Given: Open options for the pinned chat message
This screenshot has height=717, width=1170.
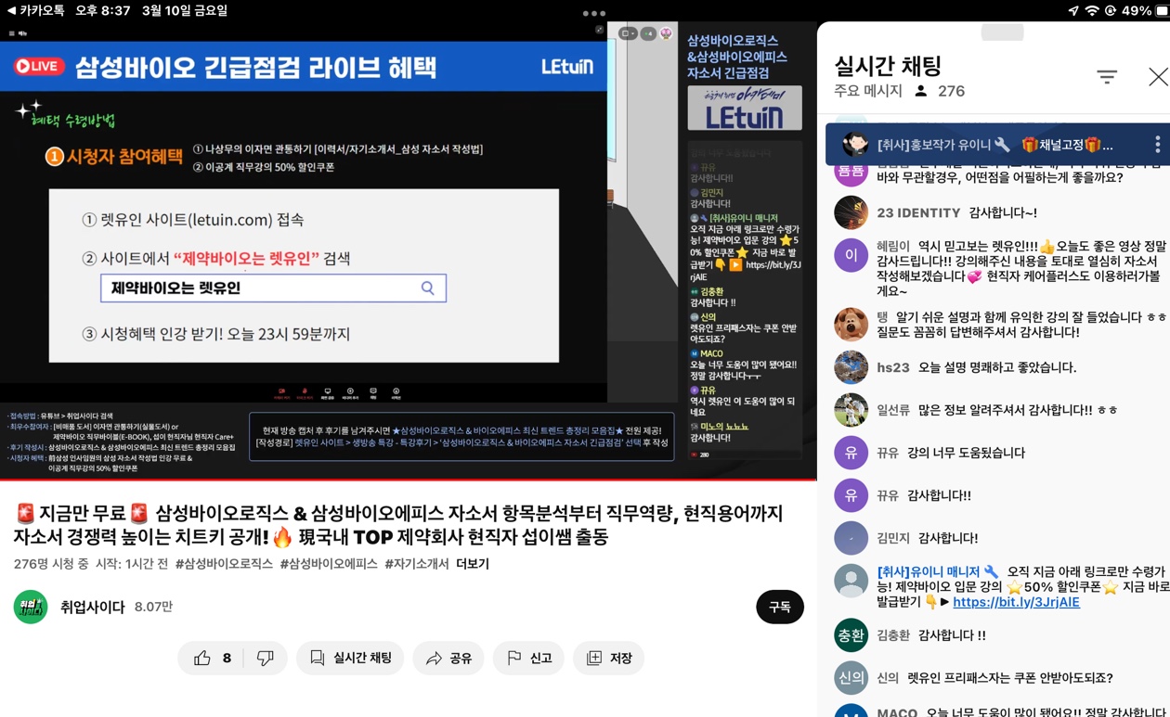Looking at the screenshot, I should [x=1157, y=145].
